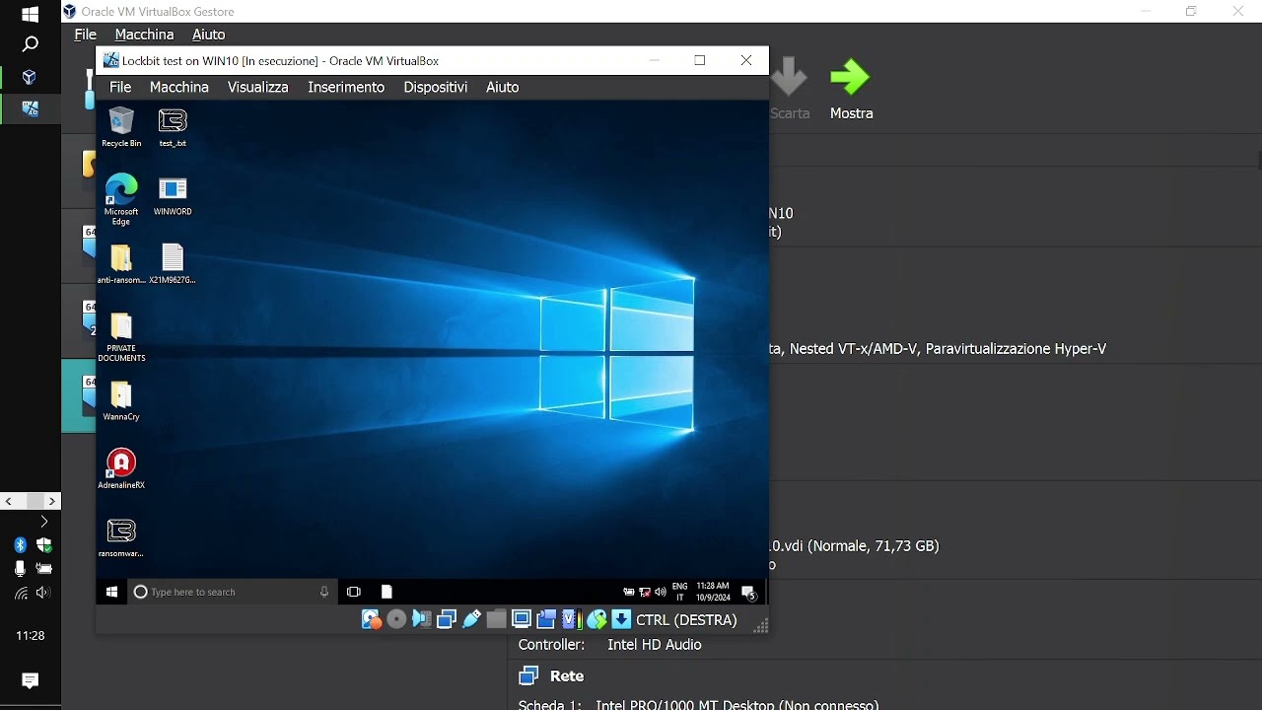The height and width of the screenshot is (710, 1262).
Task: Click the ENG IT language indicator
Action: coord(680,592)
